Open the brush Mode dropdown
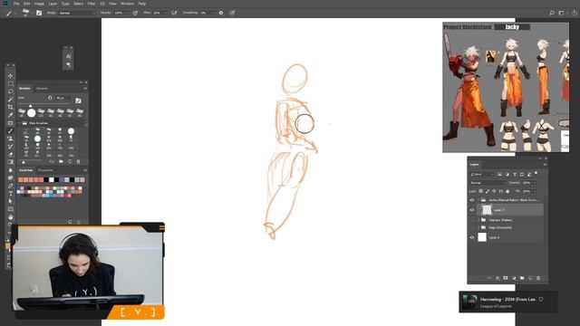Viewport: 580px width, 326px height. [x=77, y=13]
